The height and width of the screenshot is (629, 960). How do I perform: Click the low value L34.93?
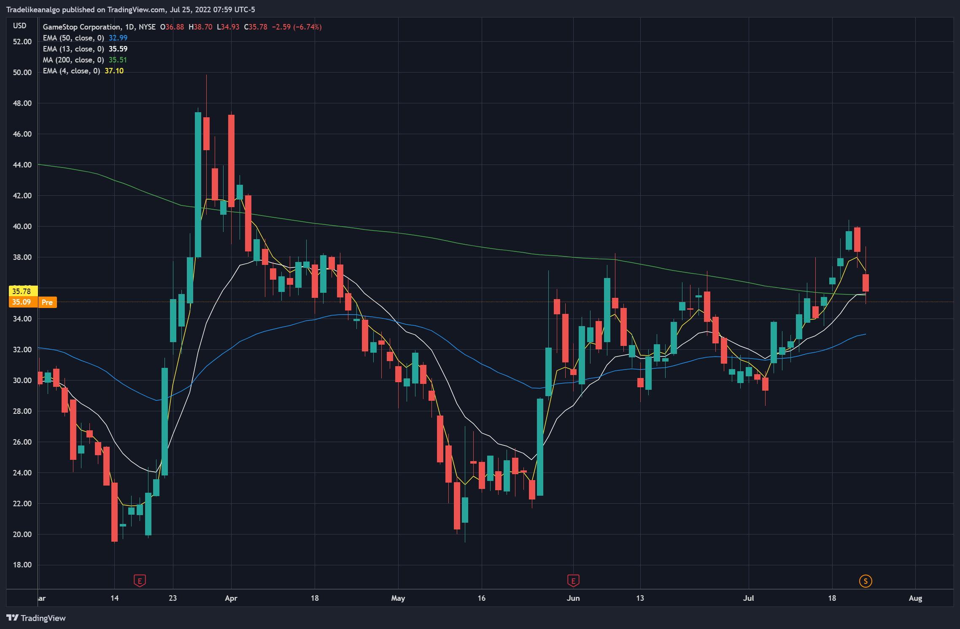point(228,27)
